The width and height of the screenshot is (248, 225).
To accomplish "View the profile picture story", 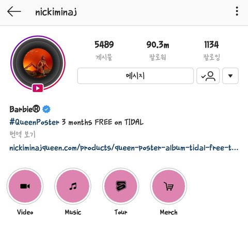I will pyautogui.click(x=38, y=63).
